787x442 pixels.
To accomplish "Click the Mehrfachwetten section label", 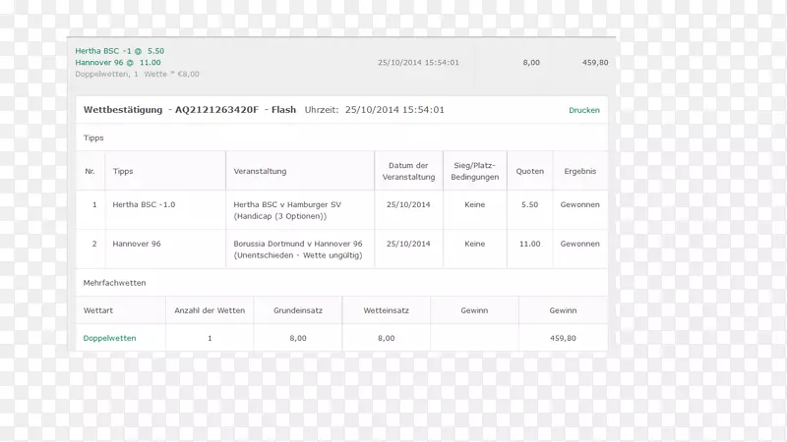I will pos(114,283).
